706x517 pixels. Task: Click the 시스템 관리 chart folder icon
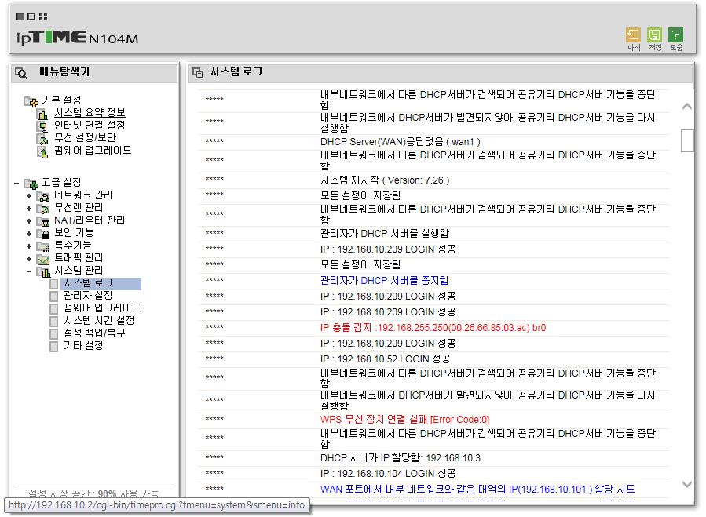[x=43, y=272]
